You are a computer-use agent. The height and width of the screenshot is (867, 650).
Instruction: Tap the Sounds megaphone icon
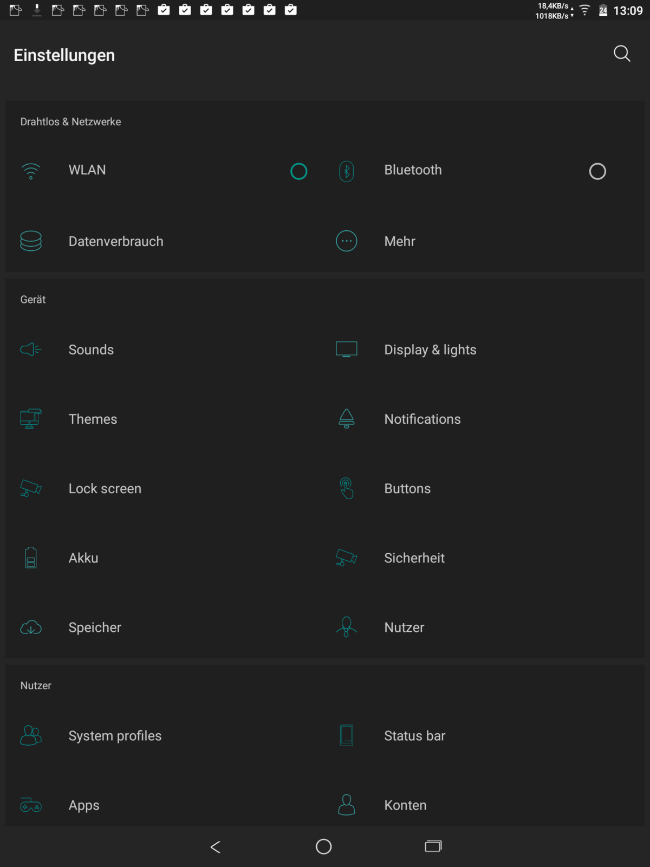[31, 350]
